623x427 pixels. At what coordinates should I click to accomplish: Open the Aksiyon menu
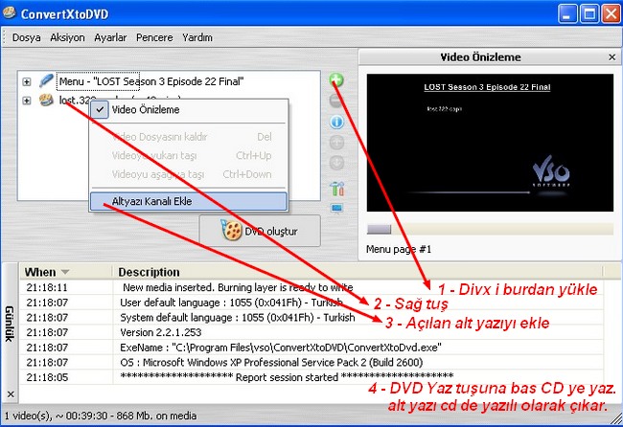[x=67, y=37]
